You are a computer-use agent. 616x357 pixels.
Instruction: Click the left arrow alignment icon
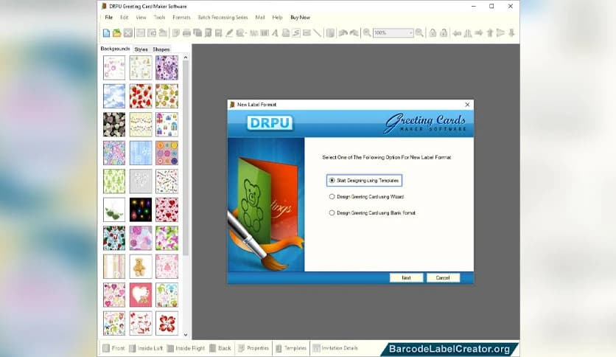point(457,33)
